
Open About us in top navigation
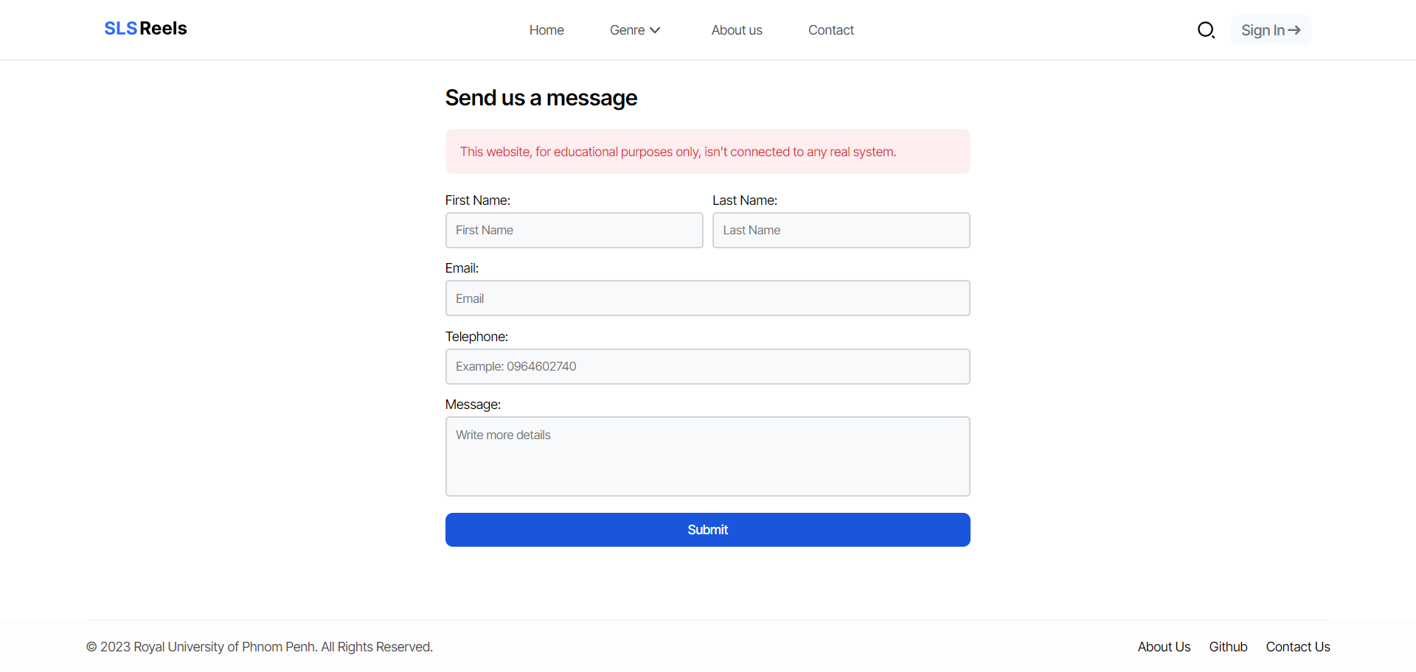tap(737, 30)
